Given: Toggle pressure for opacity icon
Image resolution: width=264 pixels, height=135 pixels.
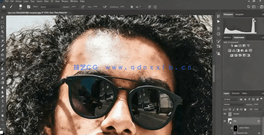Looking at the screenshot, I should (x=82, y=7).
